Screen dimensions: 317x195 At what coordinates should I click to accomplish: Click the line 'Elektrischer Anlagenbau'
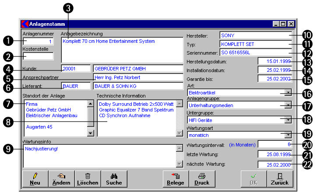click(52, 115)
